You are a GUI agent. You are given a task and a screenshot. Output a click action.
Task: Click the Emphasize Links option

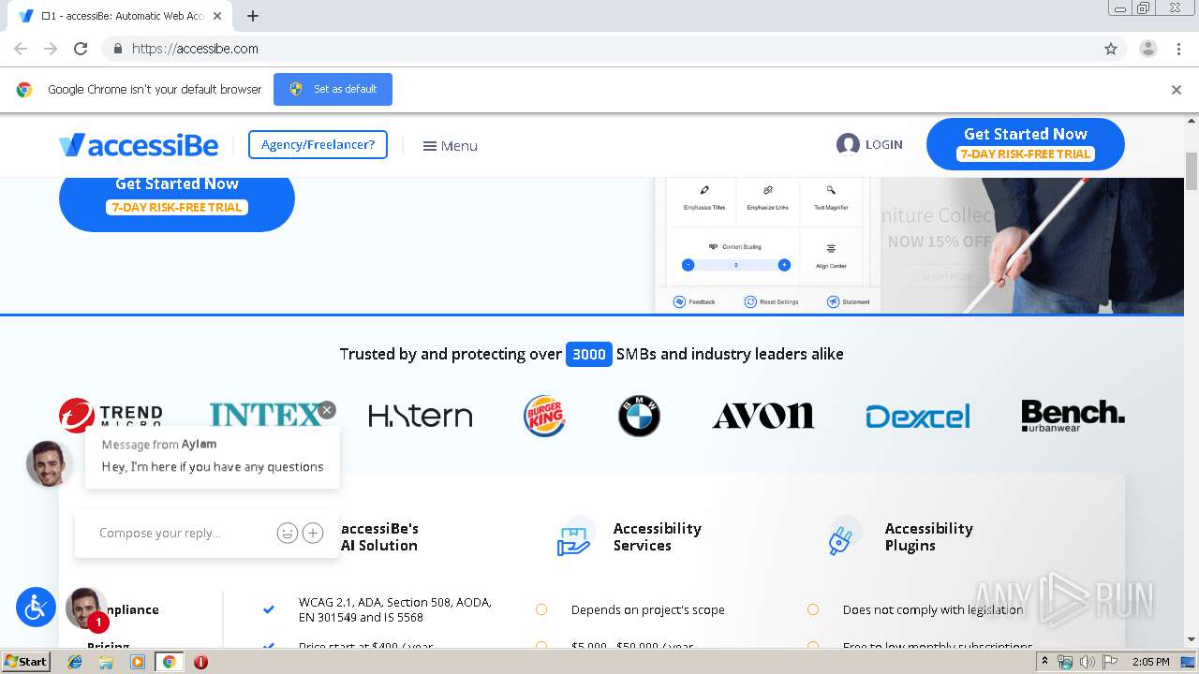click(767, 198)
